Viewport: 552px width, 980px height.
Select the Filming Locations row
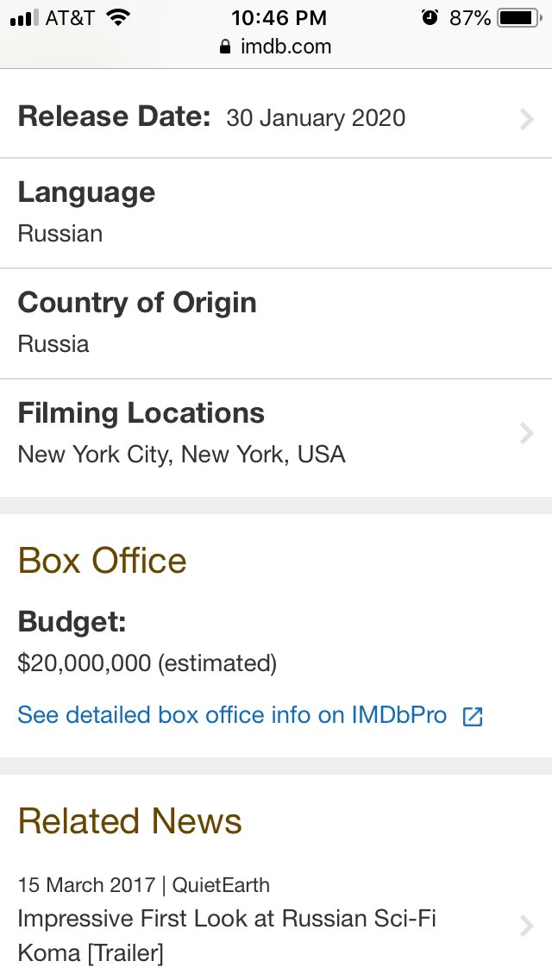276,435
